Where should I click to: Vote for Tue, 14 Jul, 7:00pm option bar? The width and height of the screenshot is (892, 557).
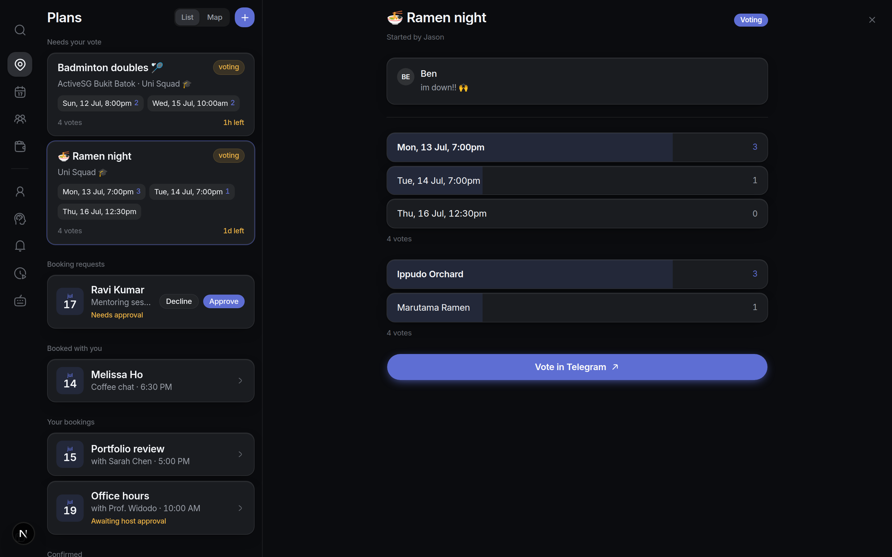577,180
